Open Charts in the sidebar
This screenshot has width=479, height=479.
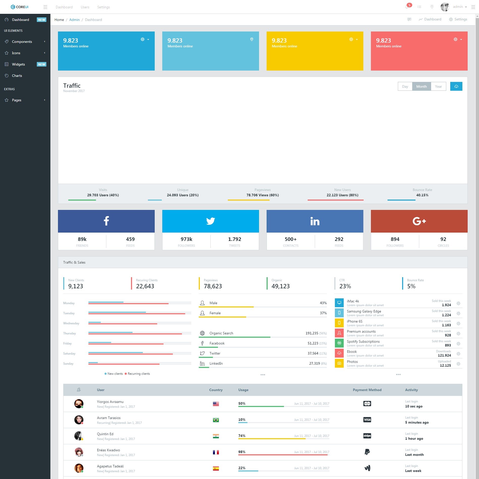click(25, 76)
